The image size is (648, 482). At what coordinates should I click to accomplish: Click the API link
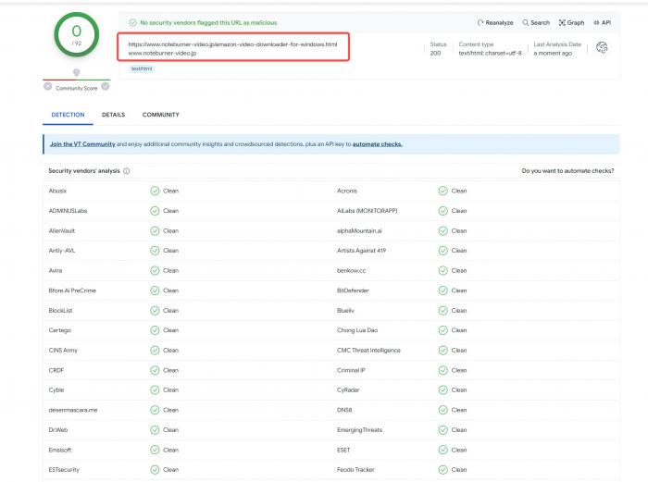[602, 23]
